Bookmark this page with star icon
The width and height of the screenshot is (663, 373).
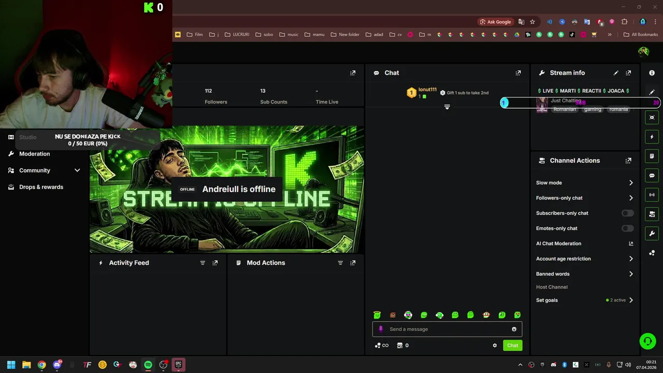pos(532,22)
